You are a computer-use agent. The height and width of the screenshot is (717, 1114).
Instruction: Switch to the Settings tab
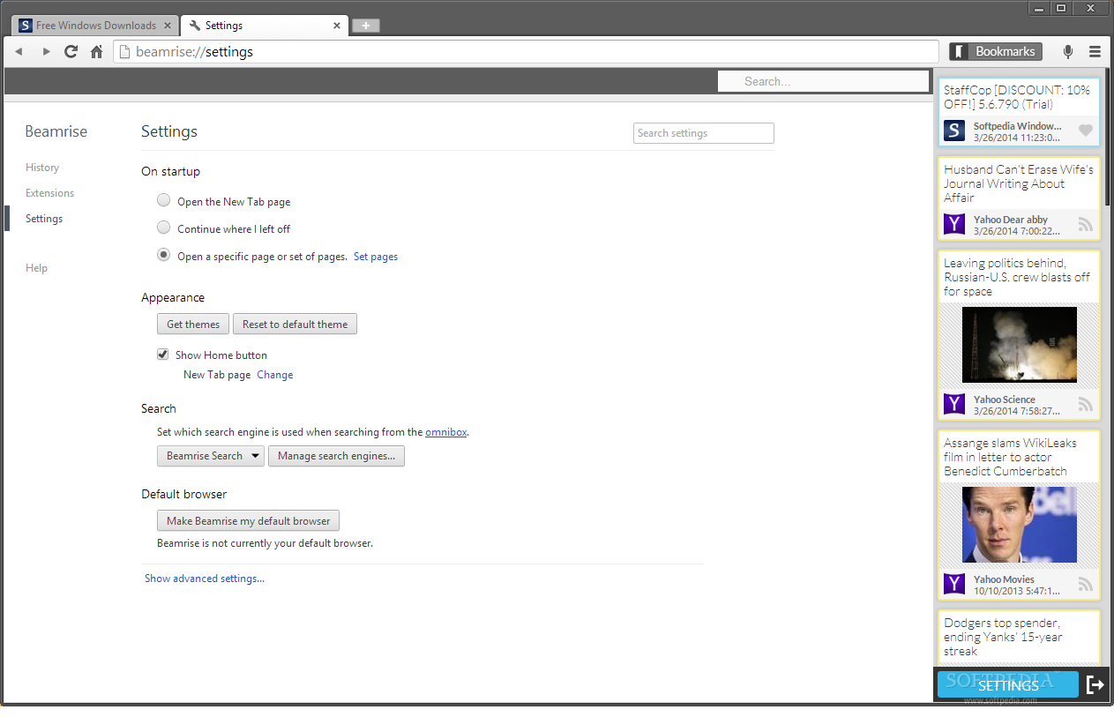click(x=263, y=26)
